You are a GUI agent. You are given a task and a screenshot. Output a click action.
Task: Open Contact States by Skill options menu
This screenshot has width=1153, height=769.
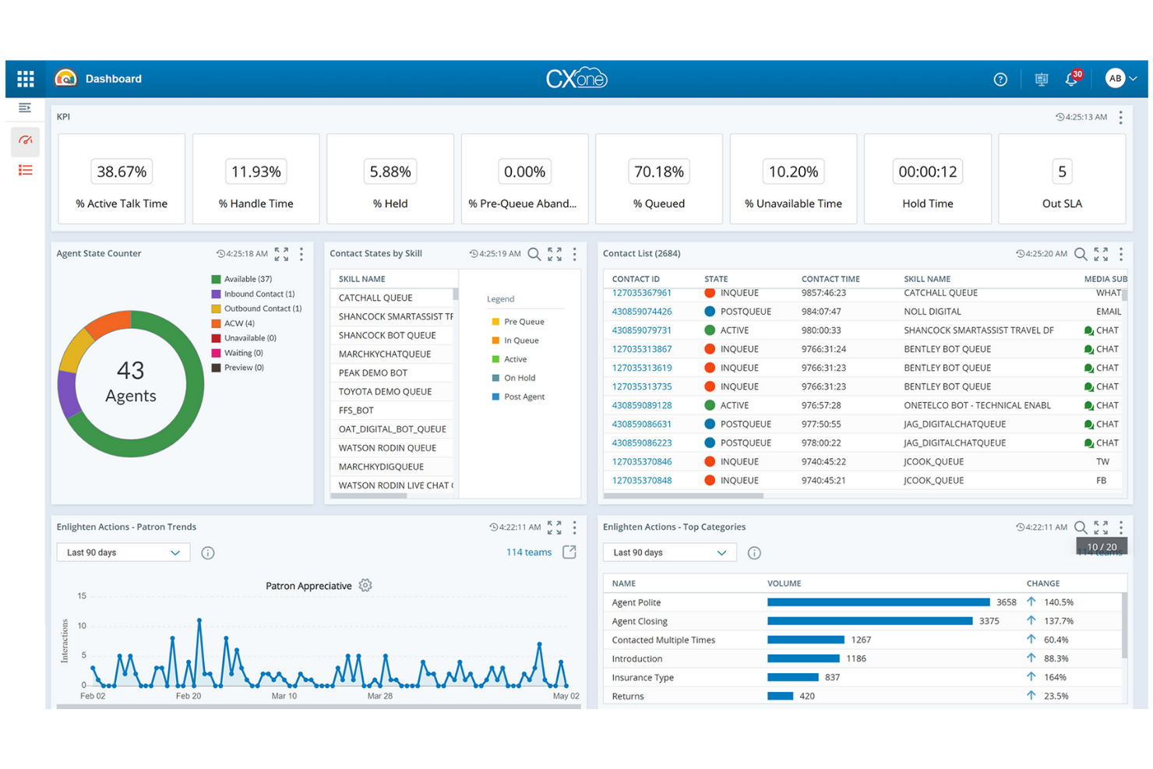click(x=574, y=253)
